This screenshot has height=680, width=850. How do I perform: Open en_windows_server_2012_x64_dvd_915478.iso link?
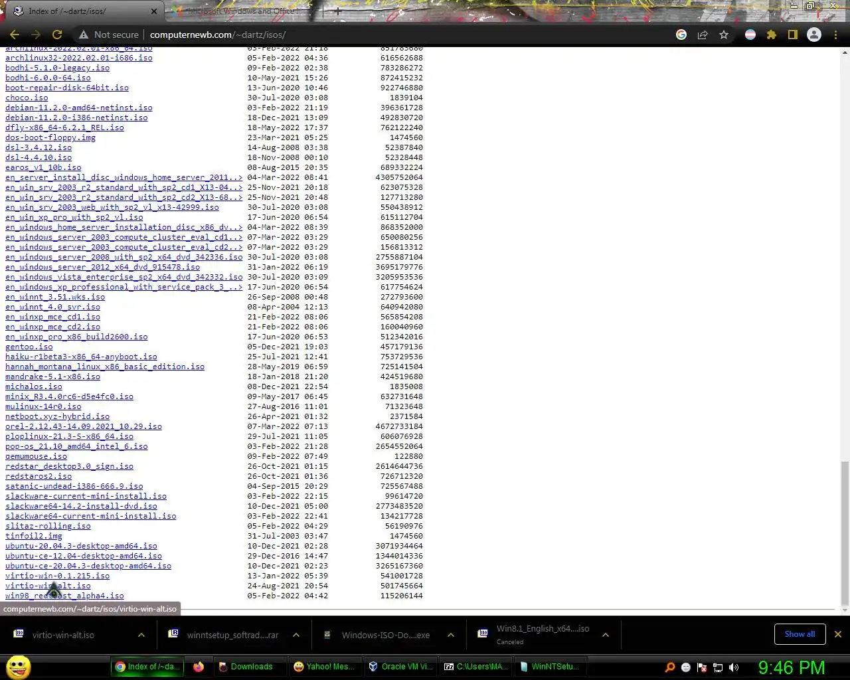[x=103, y=267]
